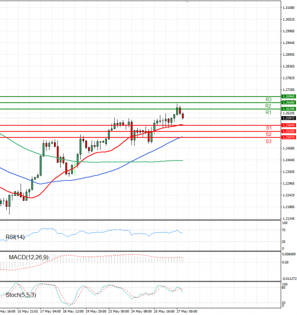Click the 24 May 08:00 time label

[142, 312]
